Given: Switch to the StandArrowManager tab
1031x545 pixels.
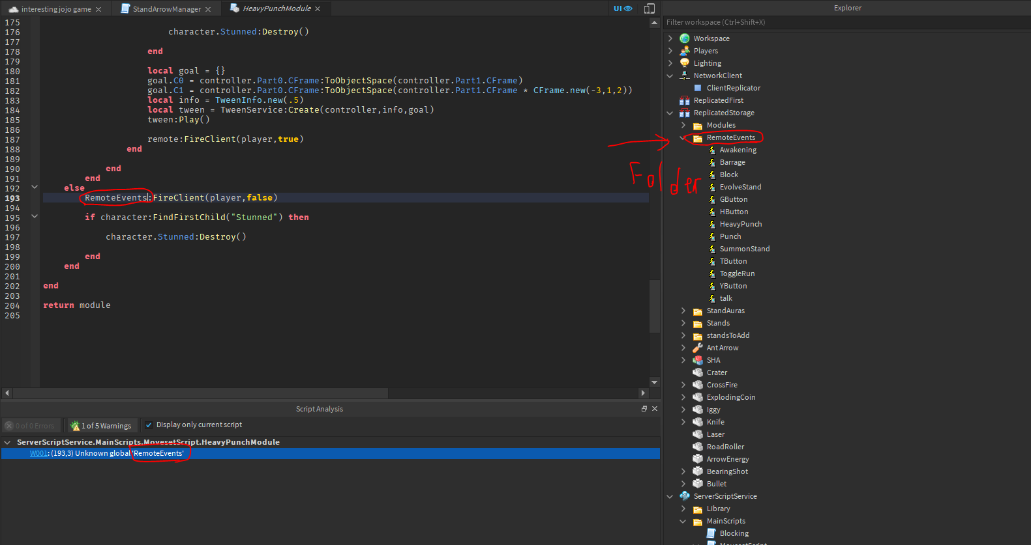Looking at the screenshot, I should 166,9.
